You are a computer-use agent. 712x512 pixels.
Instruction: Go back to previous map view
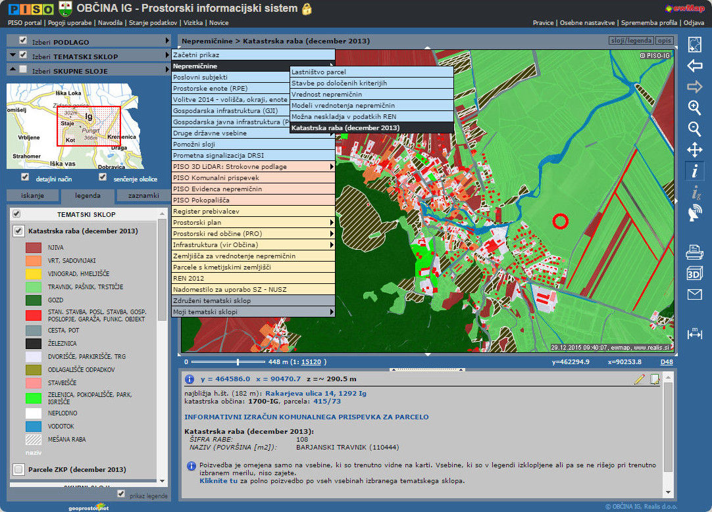(694, 66)
